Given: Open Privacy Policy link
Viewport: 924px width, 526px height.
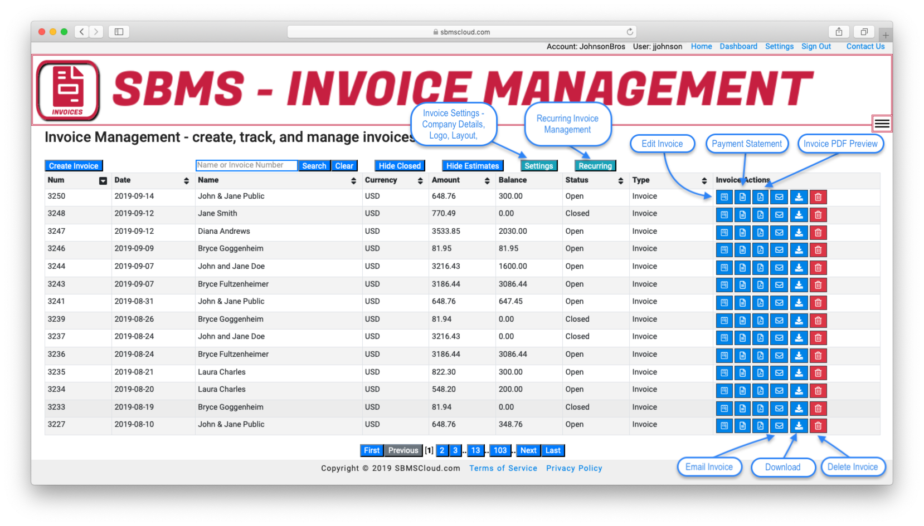Looking at the screenshot, I should pyautogui.click(x=574, y=469).
